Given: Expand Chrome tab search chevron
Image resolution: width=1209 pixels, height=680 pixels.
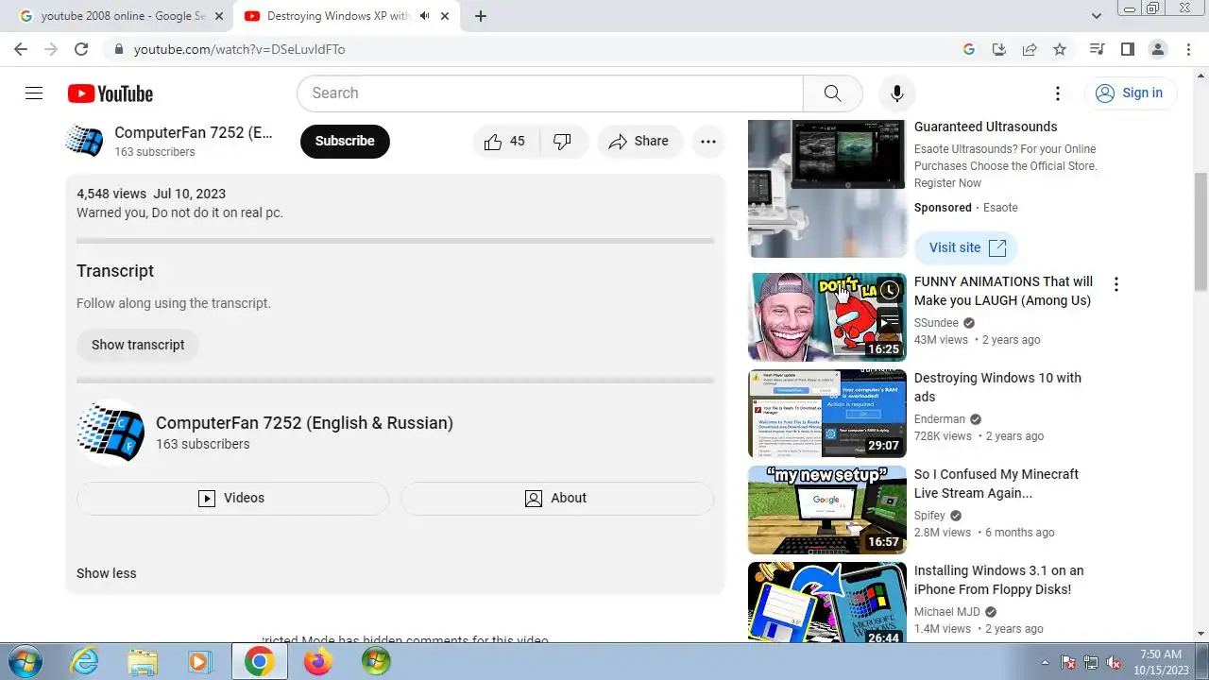Looking at the screenshot, I should coord(1097,16).
